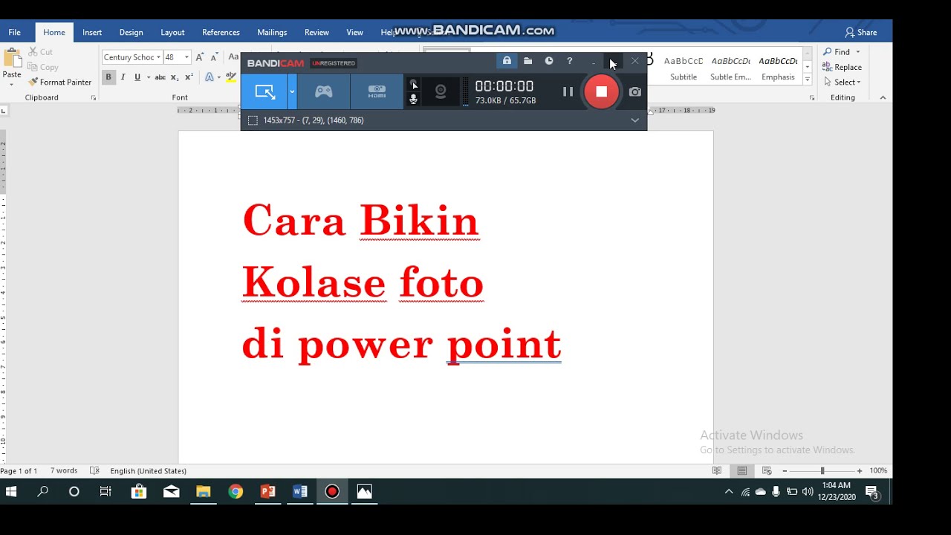Image resolution: width=951 pixels, height=535 pixels.
Task: Adjust the zoom slider handle
Action: (x=822, y=471)
